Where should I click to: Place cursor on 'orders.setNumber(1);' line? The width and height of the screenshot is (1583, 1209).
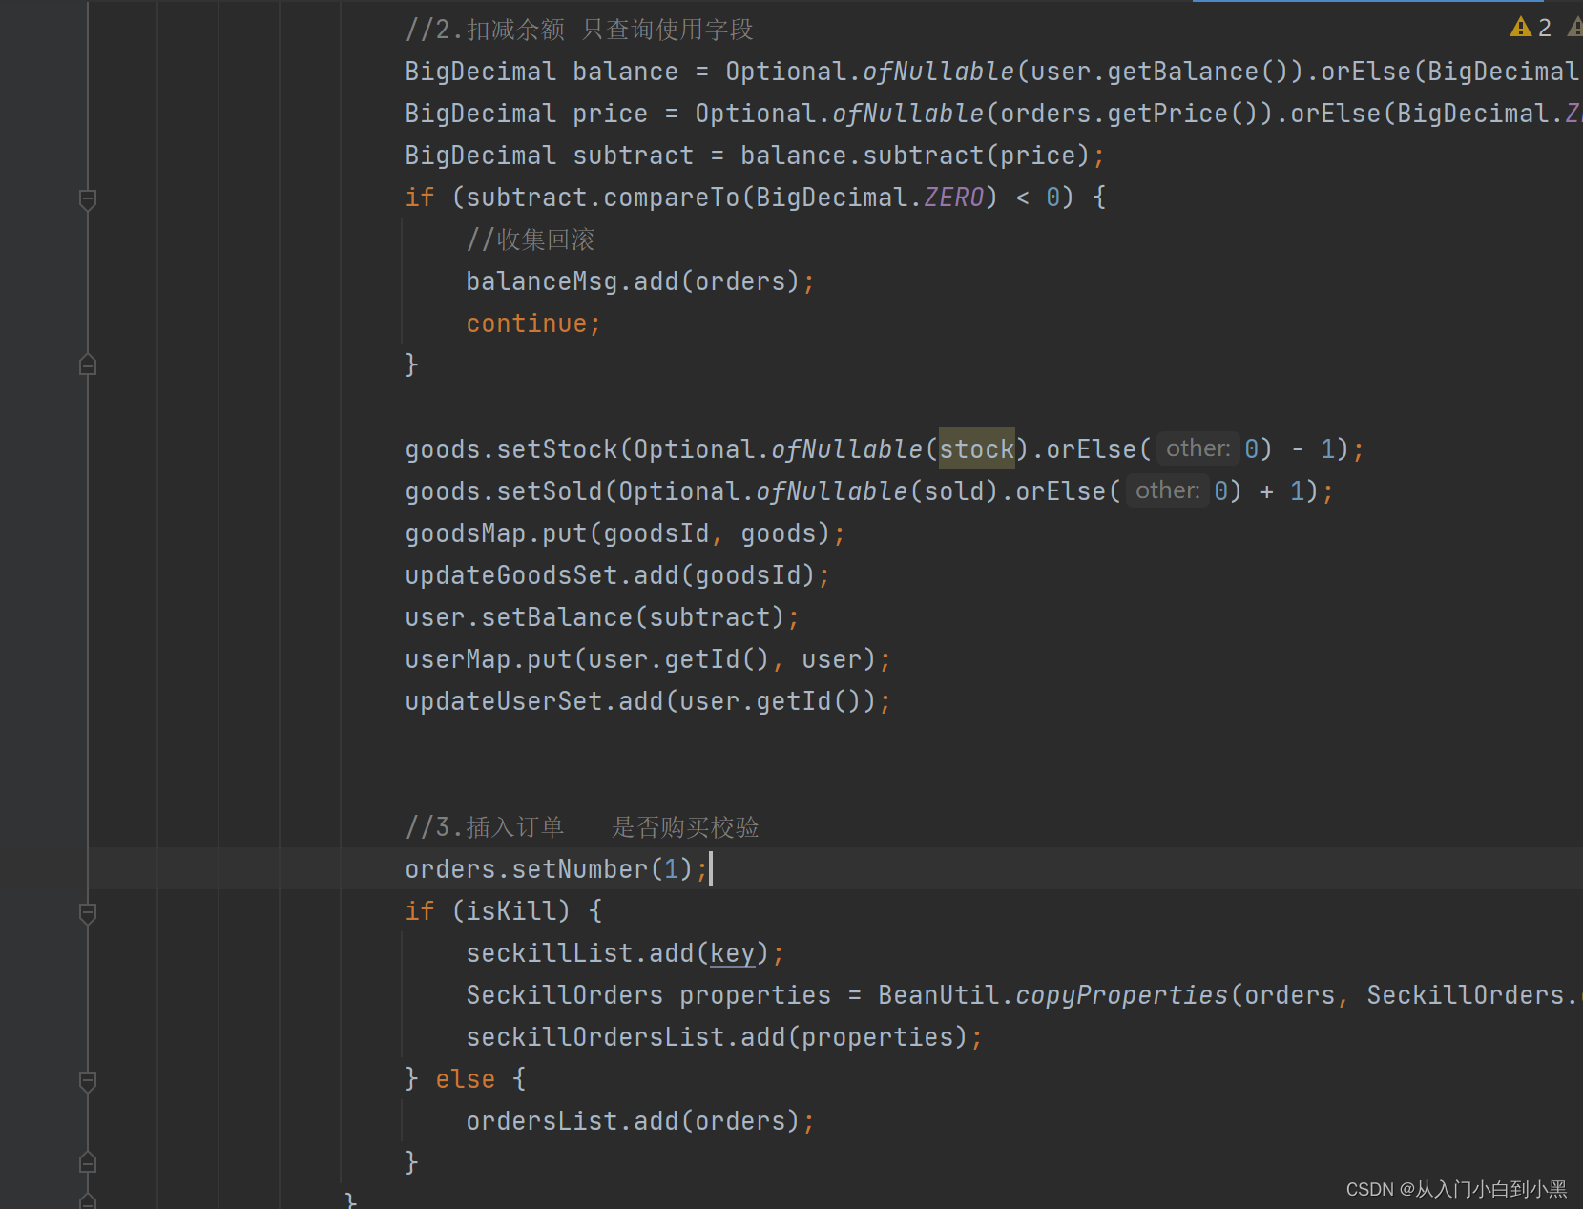(x=557, y=869)
